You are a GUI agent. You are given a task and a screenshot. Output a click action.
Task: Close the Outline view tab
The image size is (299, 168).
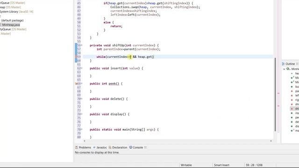pyautogui.click(x=297, y=64)
